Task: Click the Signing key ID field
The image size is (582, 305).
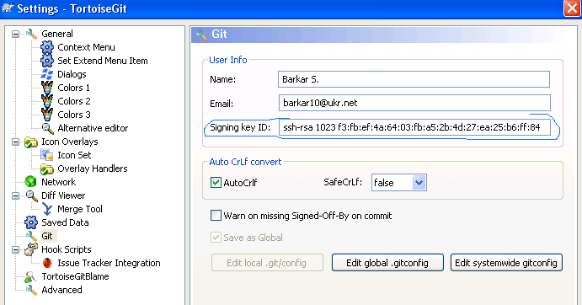Action: pyautogui.click(x=414, y=127)
